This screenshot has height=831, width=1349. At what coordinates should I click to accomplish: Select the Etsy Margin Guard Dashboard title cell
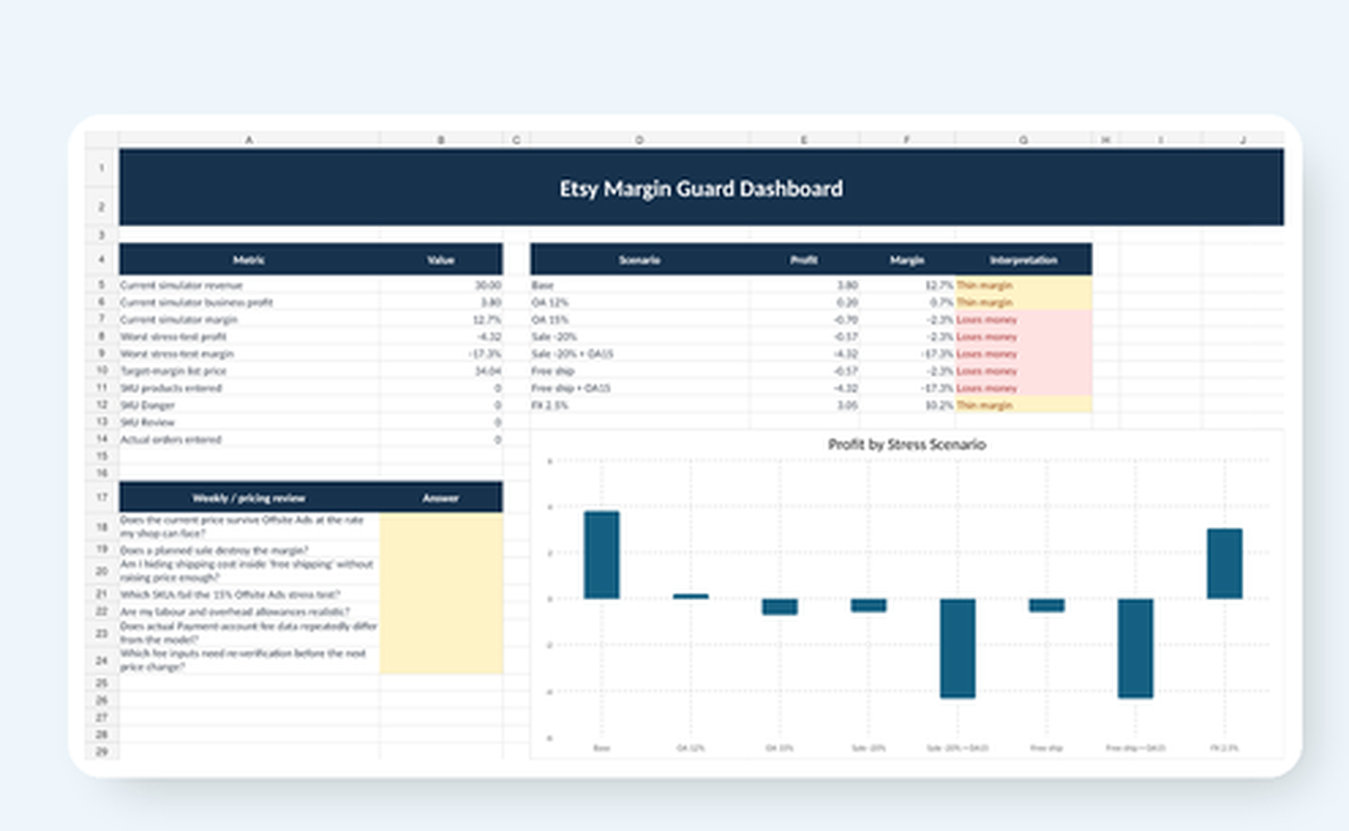coord(701,188)
